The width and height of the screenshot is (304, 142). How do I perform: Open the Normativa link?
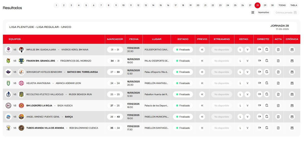[x=263, y=12]
